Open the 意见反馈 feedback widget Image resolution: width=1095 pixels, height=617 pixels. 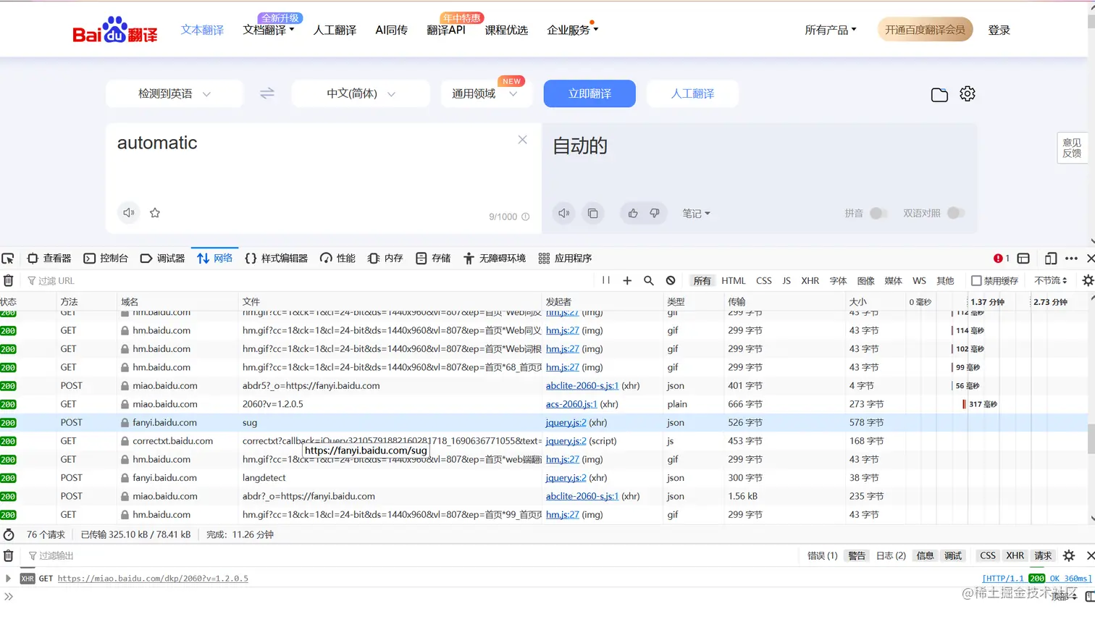click(x=1072, y=148)
